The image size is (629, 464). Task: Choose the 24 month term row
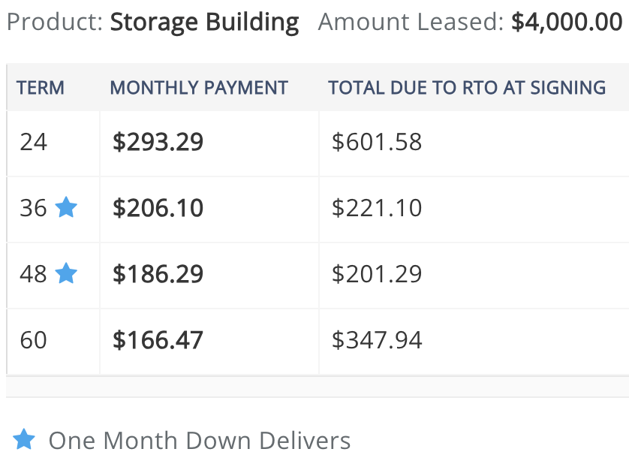tap(318, 143)
